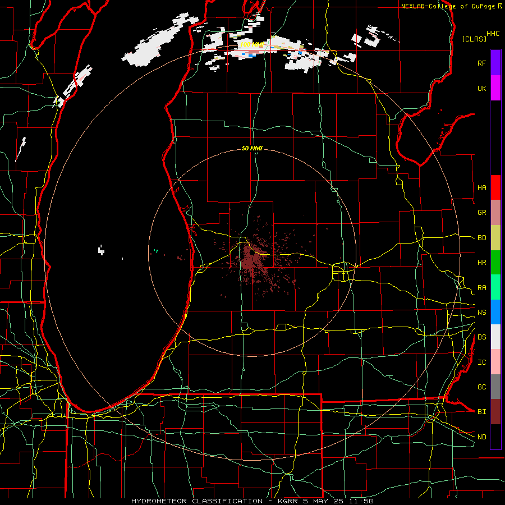The width and height of the screenshot is (505, 505).
Task: Click the BD legend label
Action: [481, 238]
